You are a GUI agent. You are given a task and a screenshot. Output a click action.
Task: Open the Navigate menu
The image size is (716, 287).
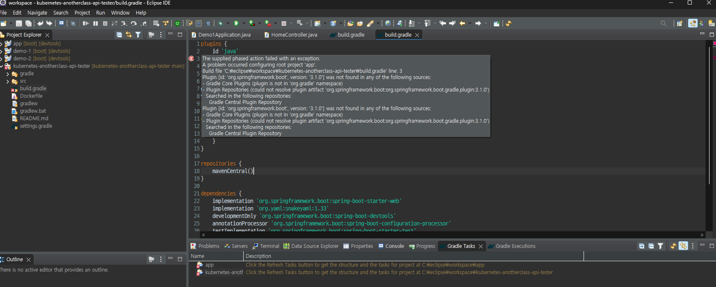pos(37,13)
